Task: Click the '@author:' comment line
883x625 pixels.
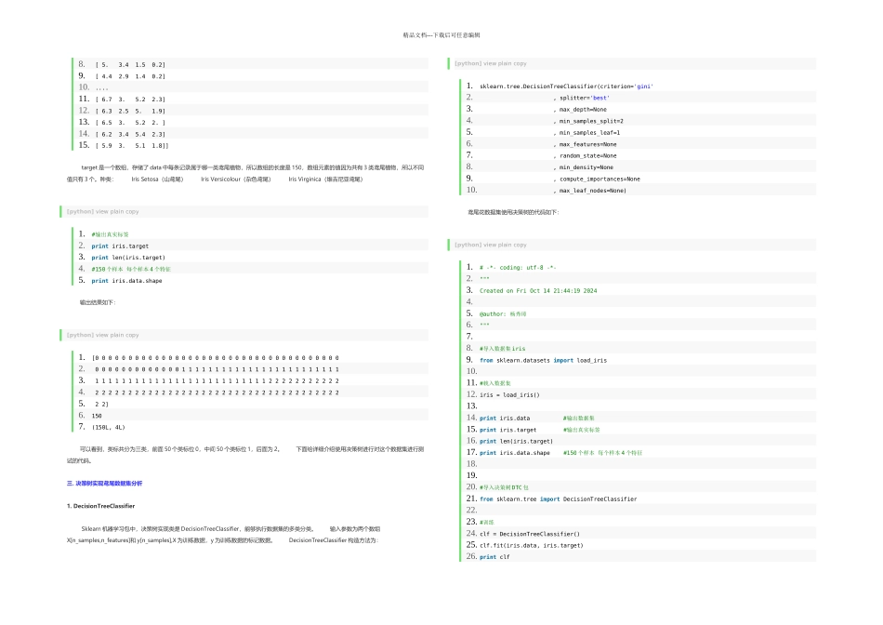Action: point(503,314)
